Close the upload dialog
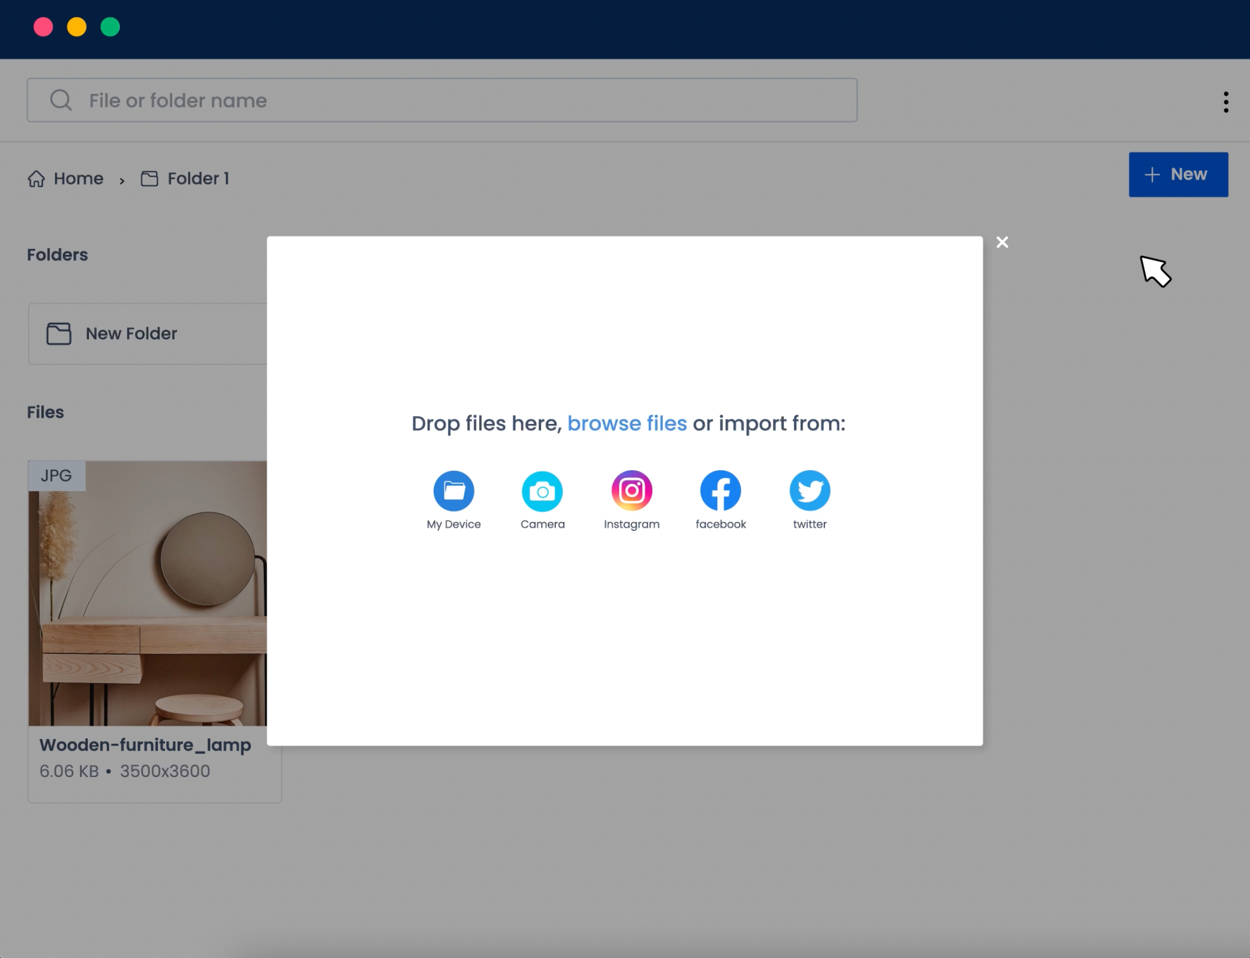 coord(1003,242)
